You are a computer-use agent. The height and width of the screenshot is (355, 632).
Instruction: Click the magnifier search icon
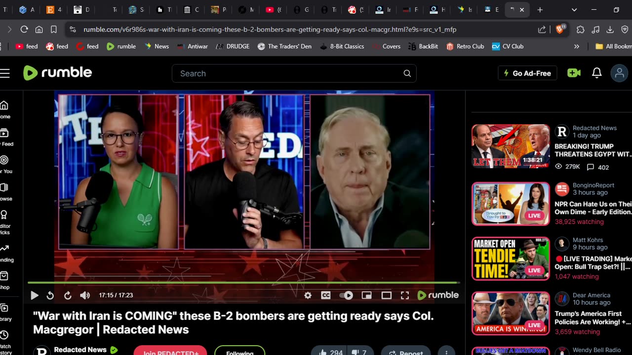pyautogui.click(x=407, y=73)
